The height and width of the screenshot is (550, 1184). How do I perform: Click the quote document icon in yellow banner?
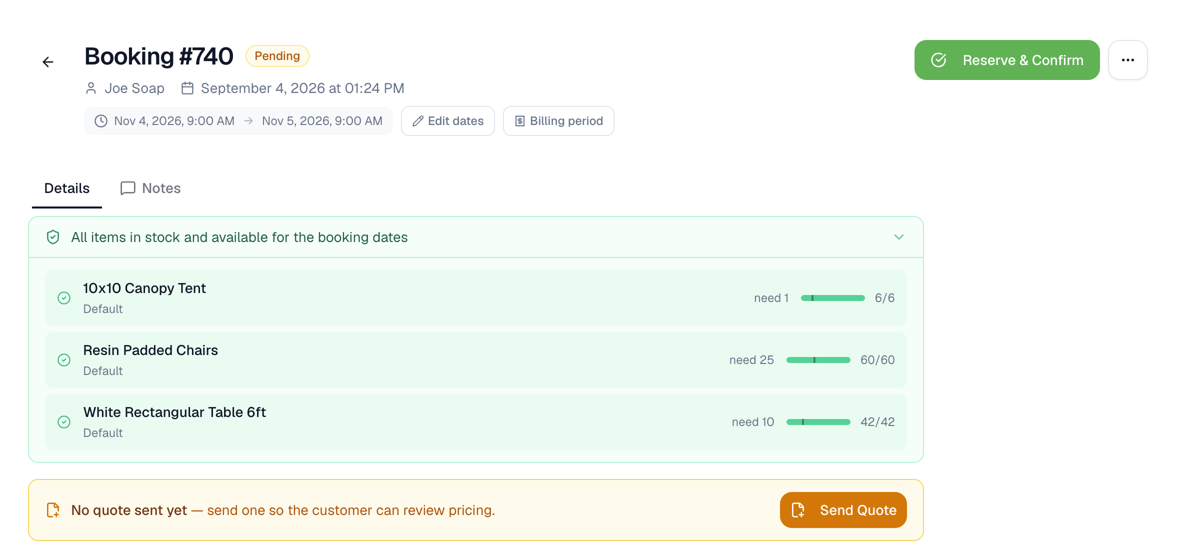pyautogui.click(x=53, y=510)
